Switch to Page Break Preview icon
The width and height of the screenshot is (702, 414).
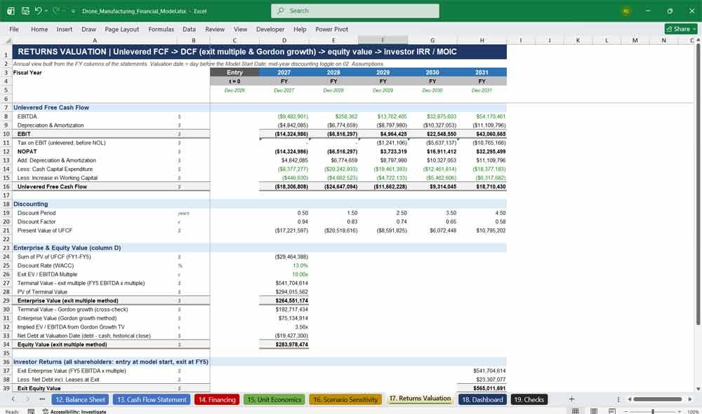coord(611,411)
